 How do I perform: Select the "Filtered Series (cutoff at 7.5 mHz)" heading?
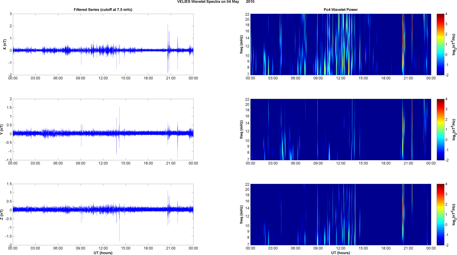tap(103, 10)
